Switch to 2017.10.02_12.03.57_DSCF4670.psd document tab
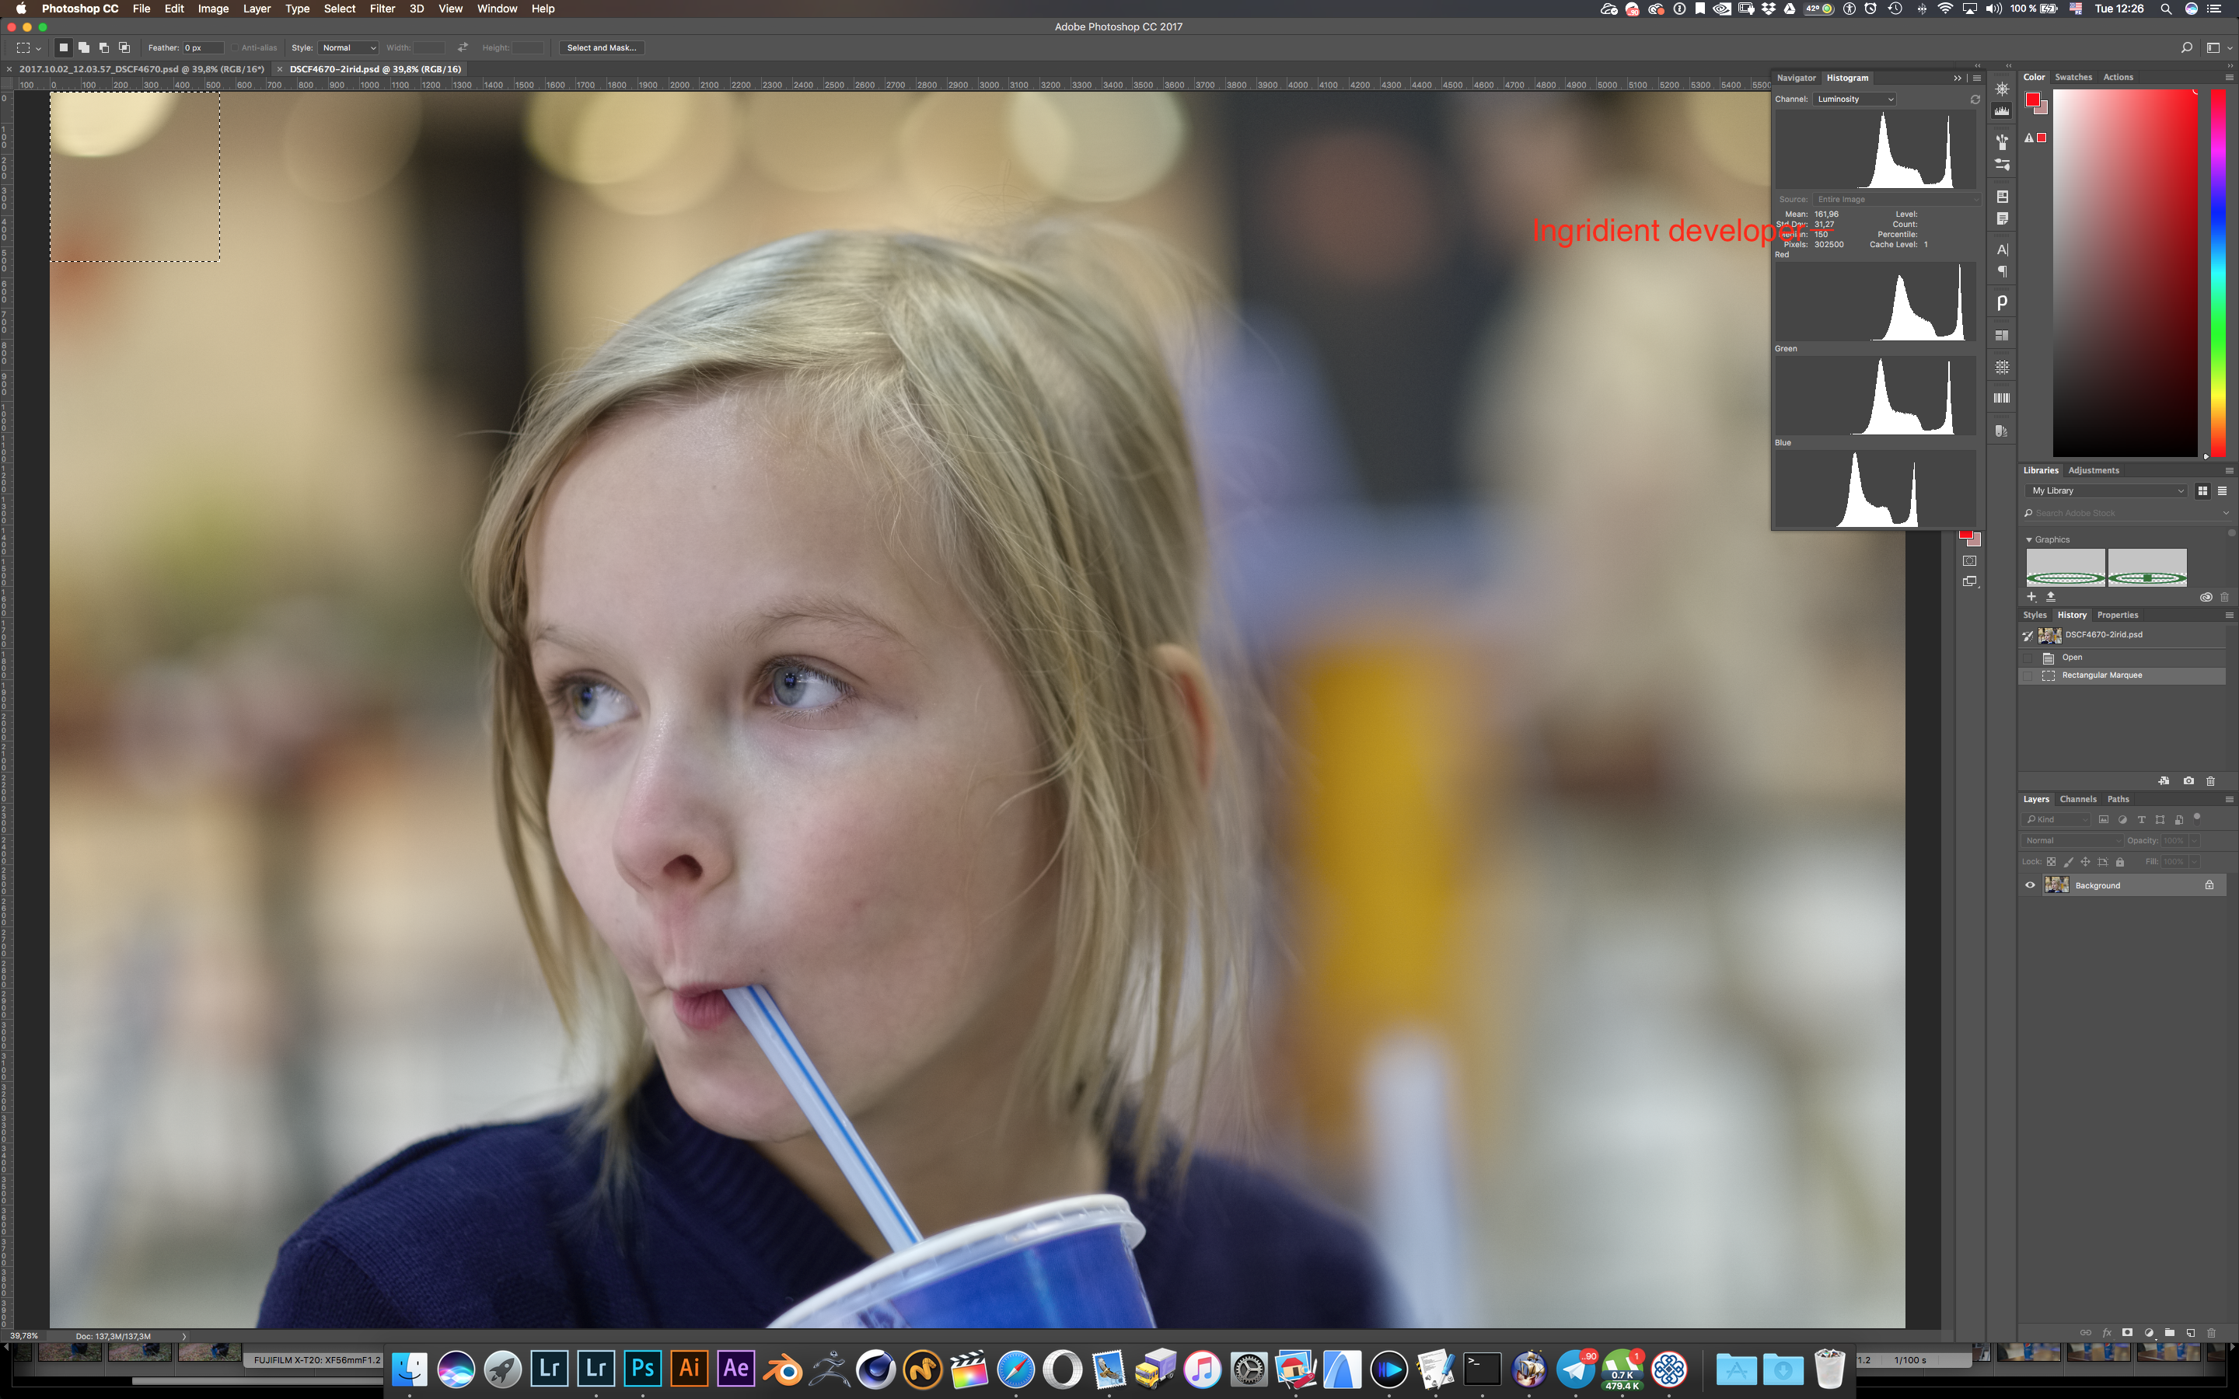2239x1399 pixels. click(141, 68)
